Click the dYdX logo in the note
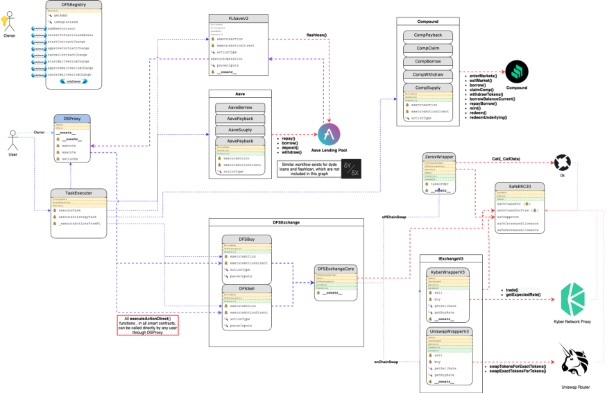This screenshot has height=393, width=607. point(351,169)
